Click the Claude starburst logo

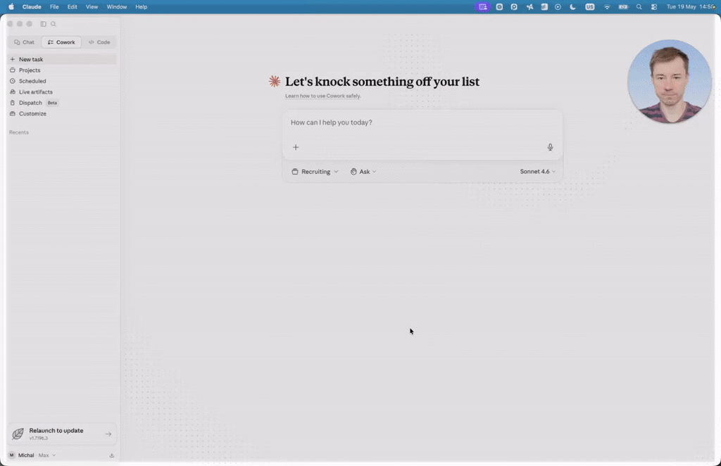point(275,82)
